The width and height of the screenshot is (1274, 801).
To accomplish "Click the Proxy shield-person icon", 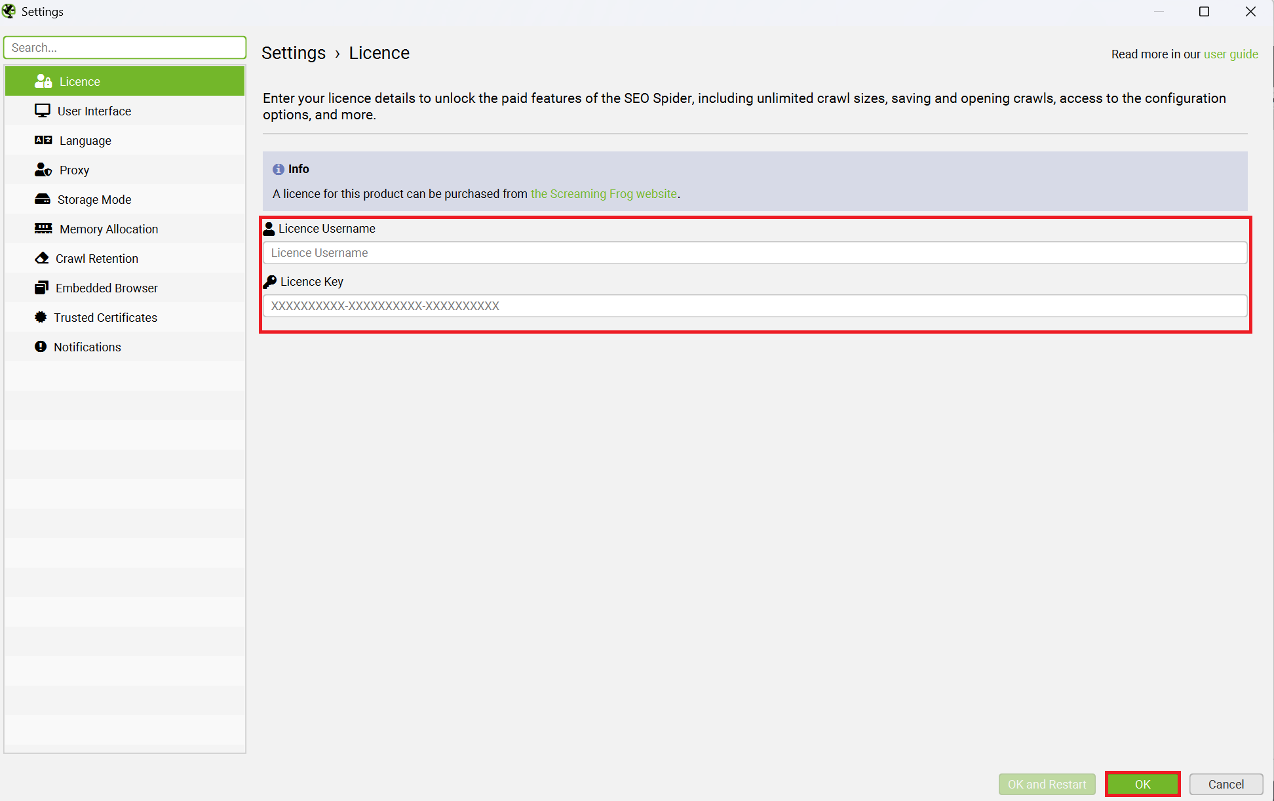I will pyautogui.click(x=43, y=170).
